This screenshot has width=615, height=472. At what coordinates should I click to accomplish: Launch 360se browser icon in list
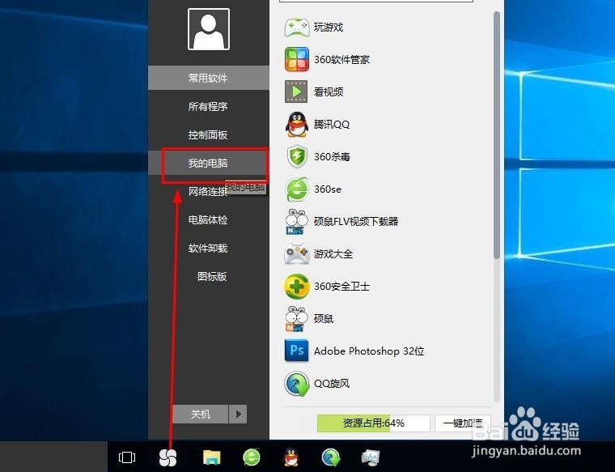tap(296, 189)
